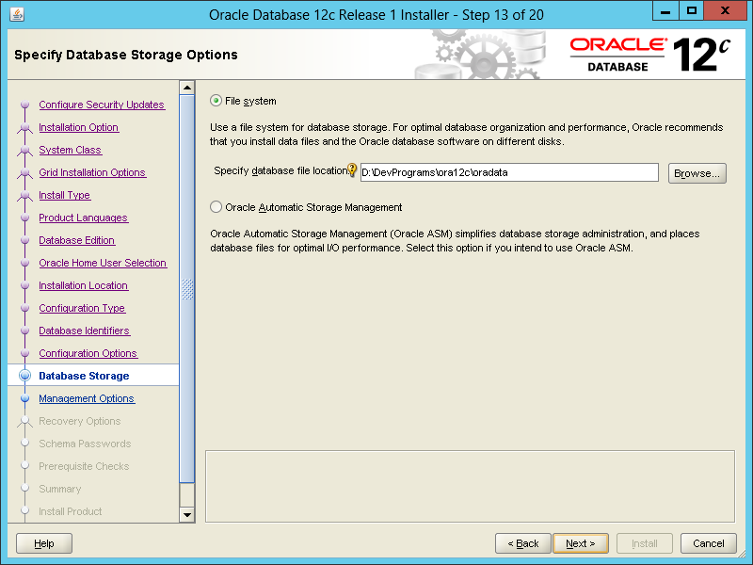Viewport: 753px width, 565px height.
Task: Click the Management Options step bullet icon
Action: pos(25,398)
